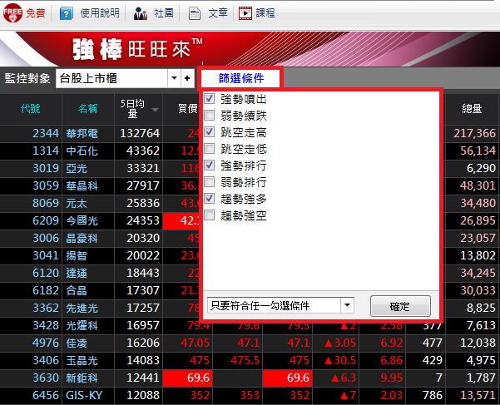The height and width of the screenshot is (405, 500).
Task: Click the 社團 text link
Action: 164,13
